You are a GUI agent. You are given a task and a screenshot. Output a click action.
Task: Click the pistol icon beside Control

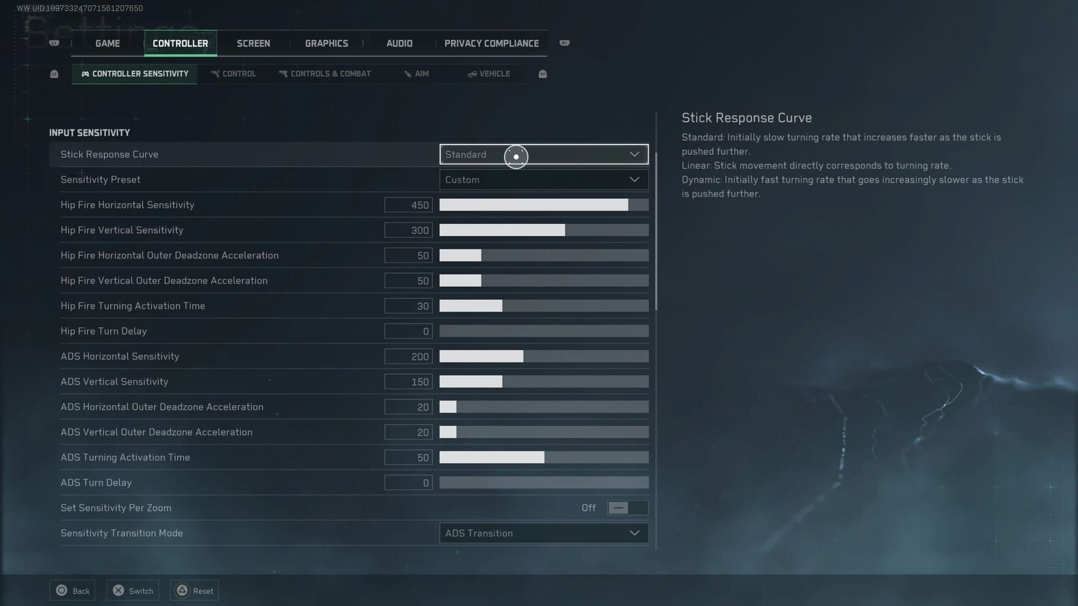click(215, 74)
